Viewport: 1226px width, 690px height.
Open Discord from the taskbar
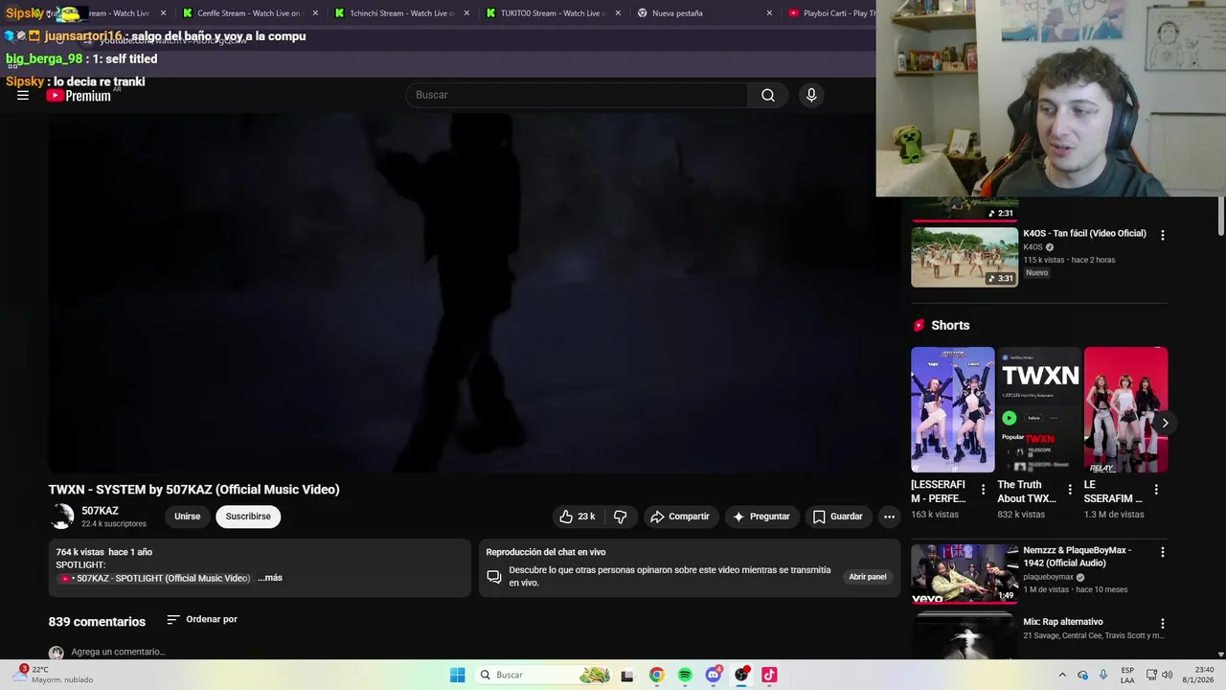pos(714,675)
